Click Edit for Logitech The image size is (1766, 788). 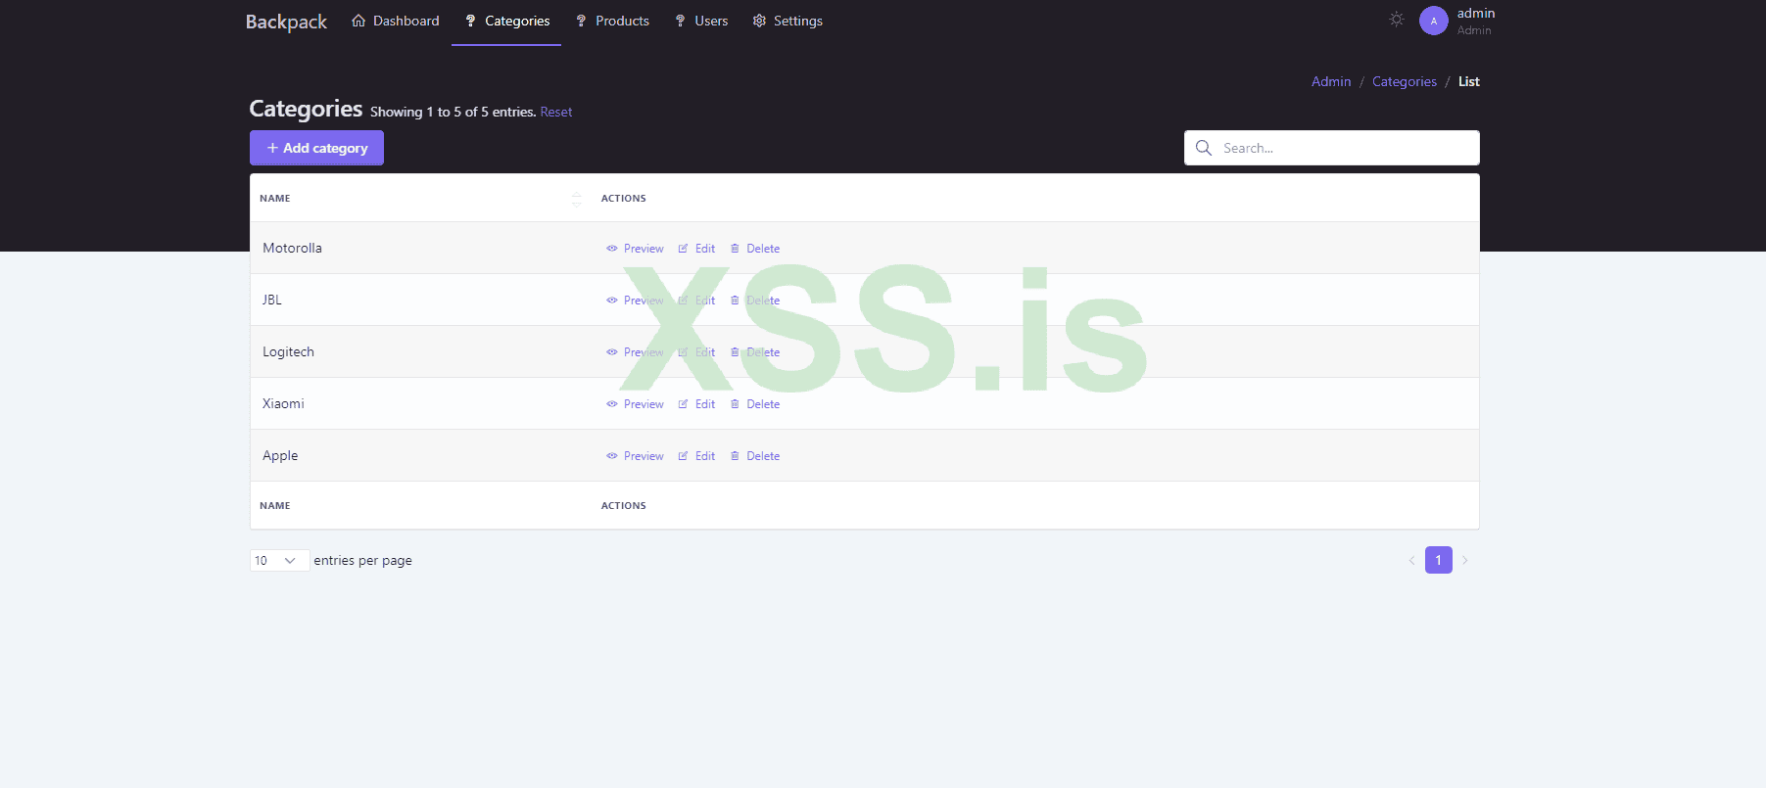click(x=696, y=352)
